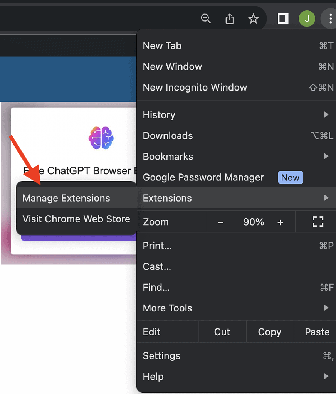
Task: Open Google Password Manager
Action: pos(203,177)
